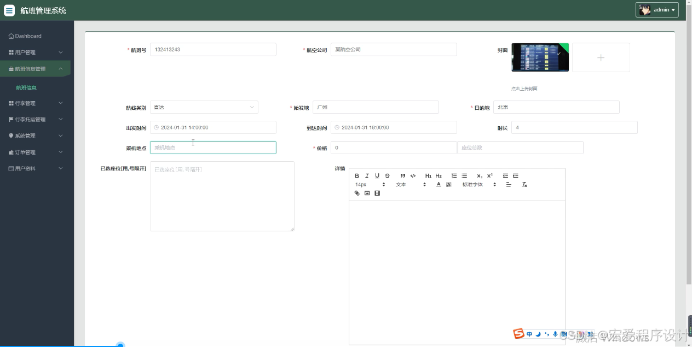692x347 pixels.
Task: Toggle the moon icon in IME bar
Action: (538, 334)
